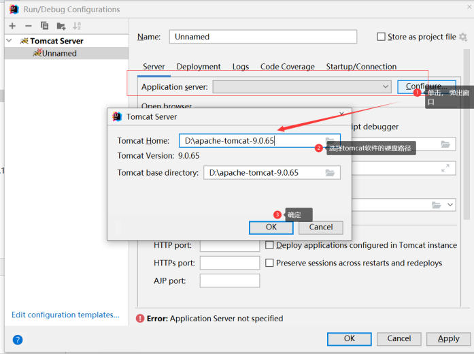474x354 pixels.
Task: Click the error exclamation icon
Action: [140, 319]
